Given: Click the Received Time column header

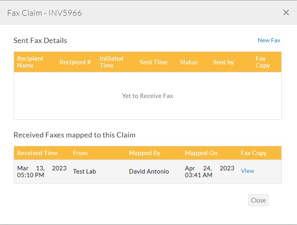Looking at the screenshot, I should [x=37, y=153].
